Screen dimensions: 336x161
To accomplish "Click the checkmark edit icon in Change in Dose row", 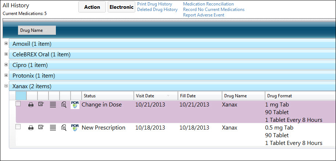I will [x=40, y=104].
